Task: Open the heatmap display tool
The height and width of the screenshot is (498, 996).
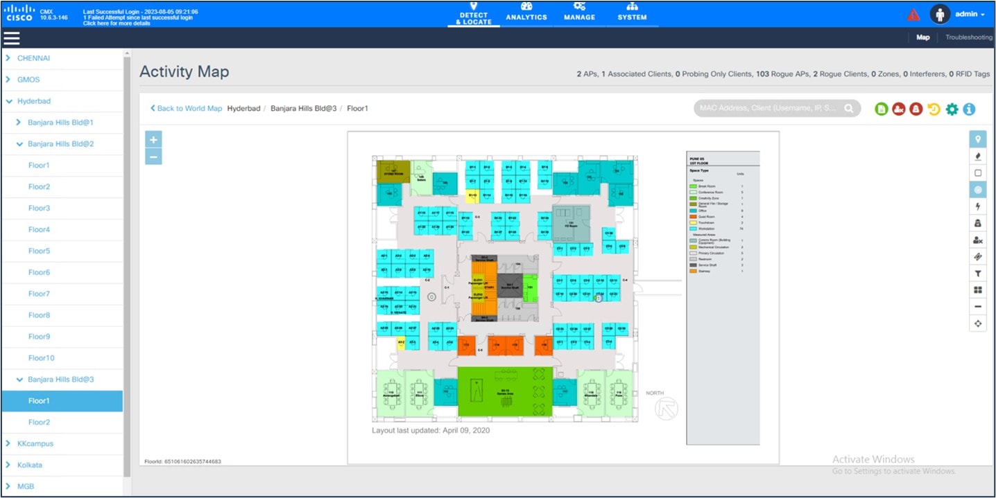Action: point(978,156)
